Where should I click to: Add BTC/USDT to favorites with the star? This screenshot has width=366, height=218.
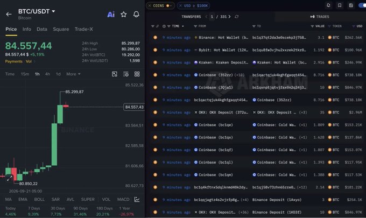click(x=123, y=15)
